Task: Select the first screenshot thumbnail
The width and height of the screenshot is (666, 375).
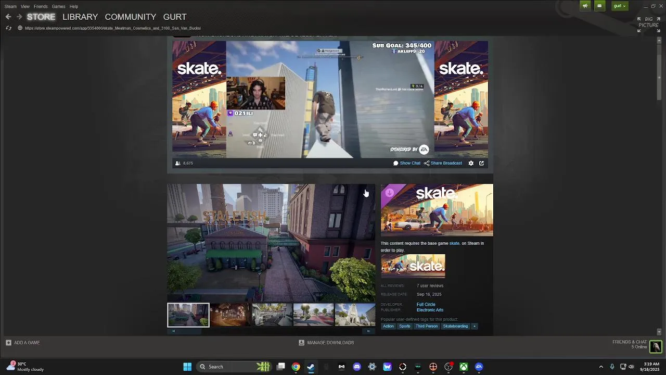Action: coord(188,315)
